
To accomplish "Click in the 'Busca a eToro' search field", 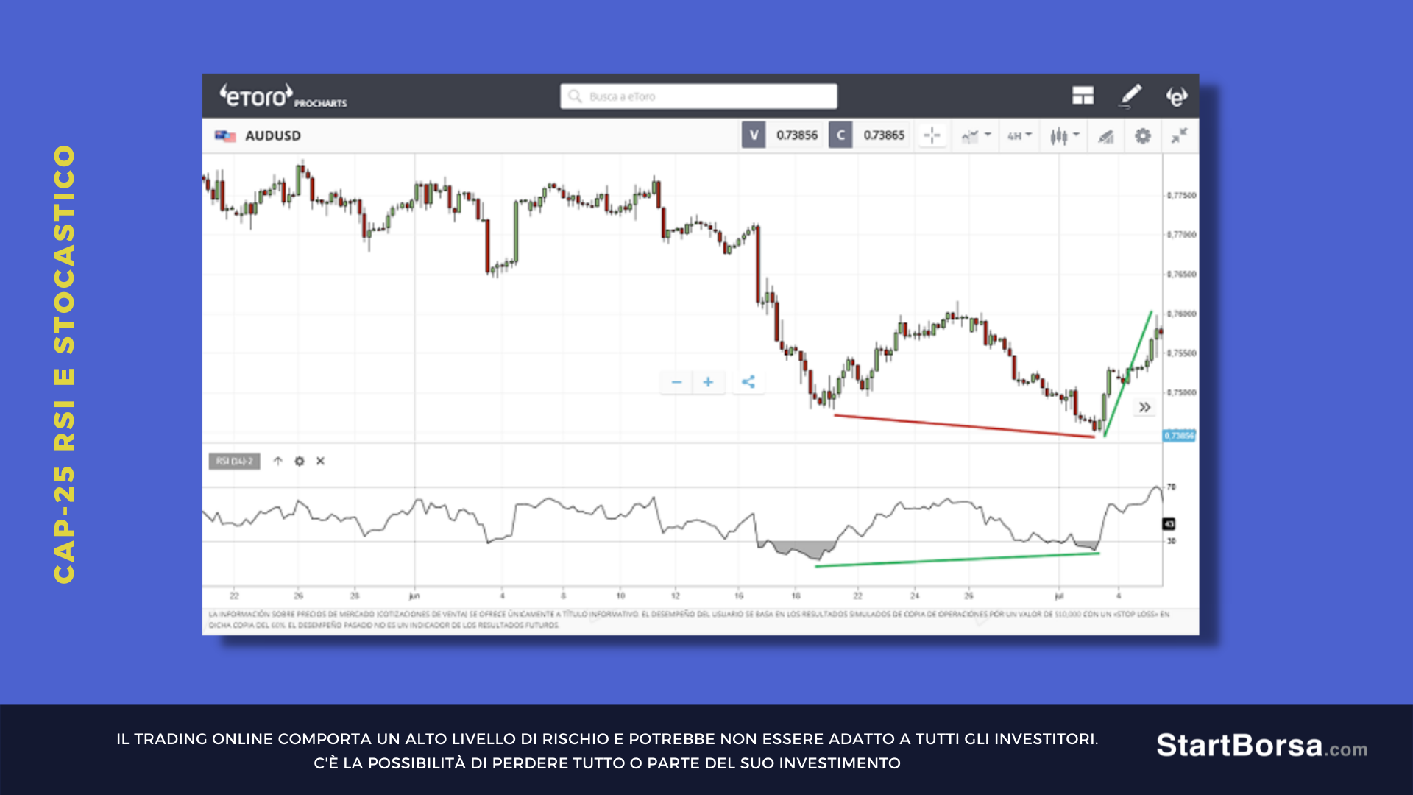I will [x=698, y=96].
